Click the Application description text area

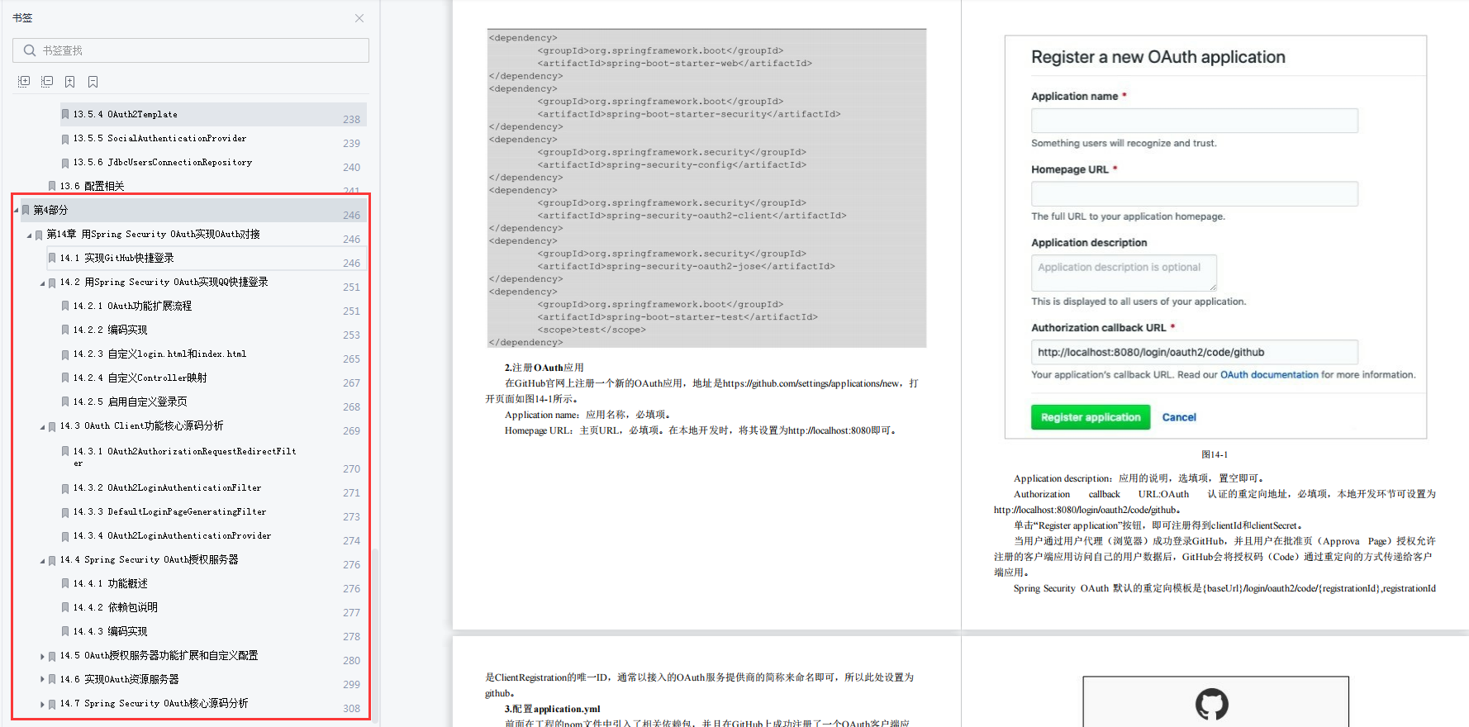point(1124,273)
